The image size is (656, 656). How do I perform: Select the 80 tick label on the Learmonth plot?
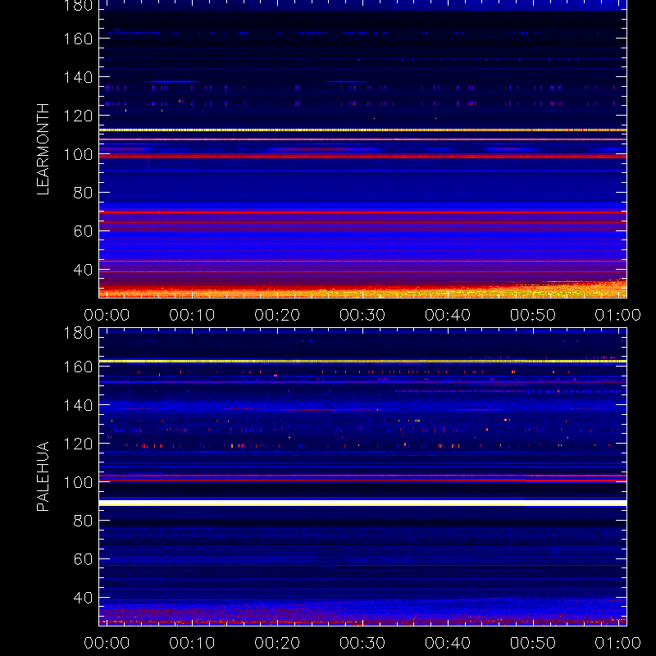coord(83,193)
